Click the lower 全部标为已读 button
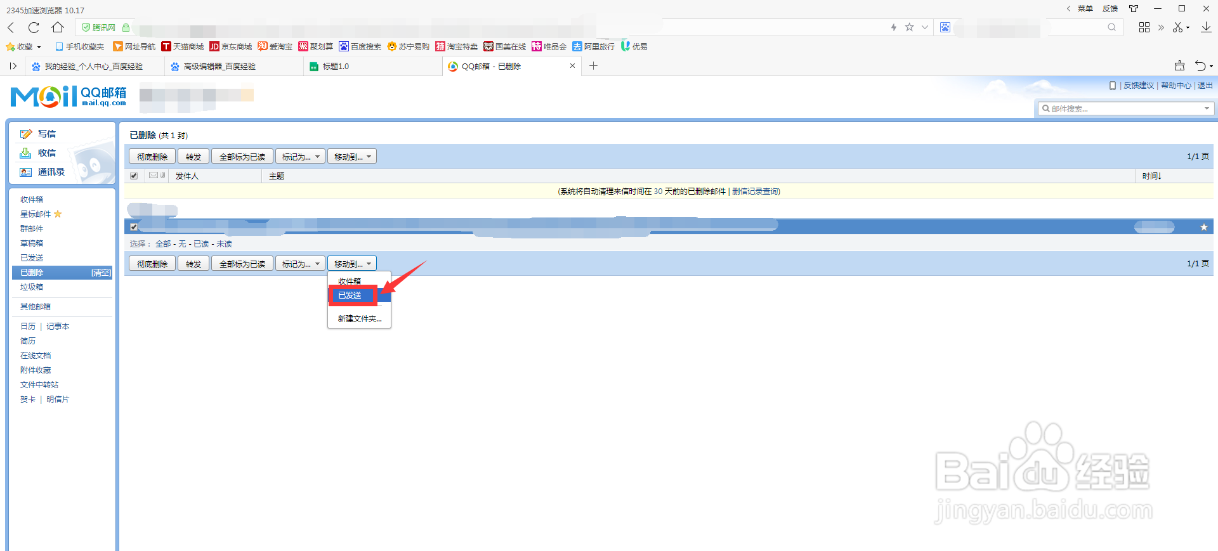 242,264
